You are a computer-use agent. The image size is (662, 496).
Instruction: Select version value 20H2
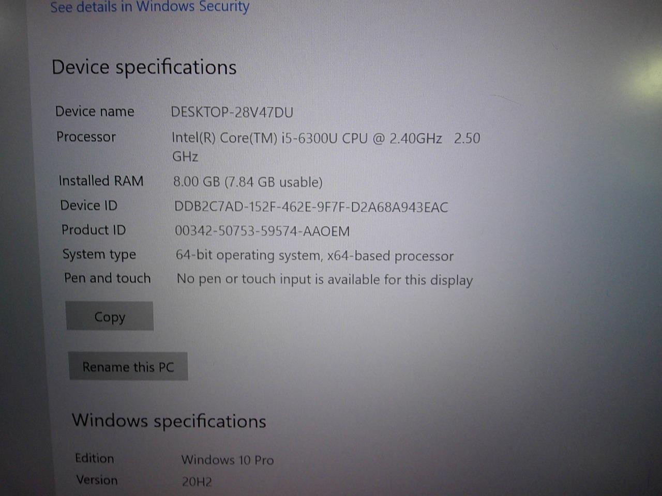tap(197, 482)
